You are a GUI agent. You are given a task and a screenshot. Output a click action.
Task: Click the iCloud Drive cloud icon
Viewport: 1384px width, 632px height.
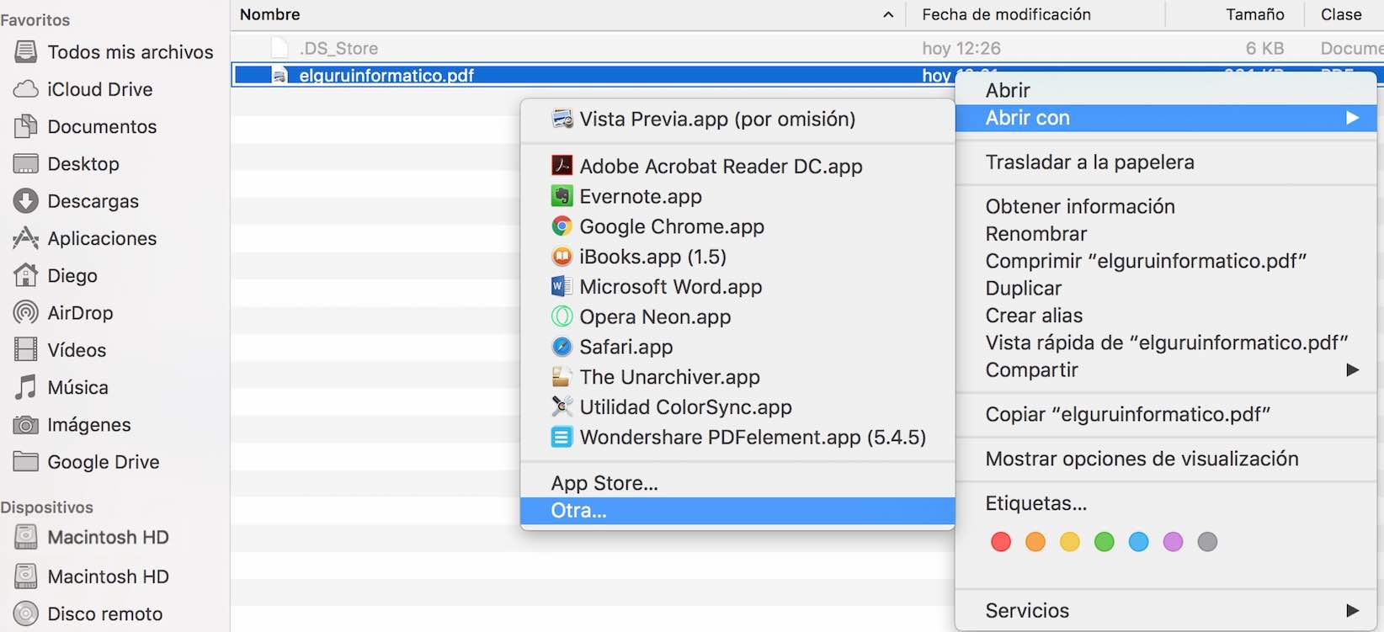click(x=26, y=89)
